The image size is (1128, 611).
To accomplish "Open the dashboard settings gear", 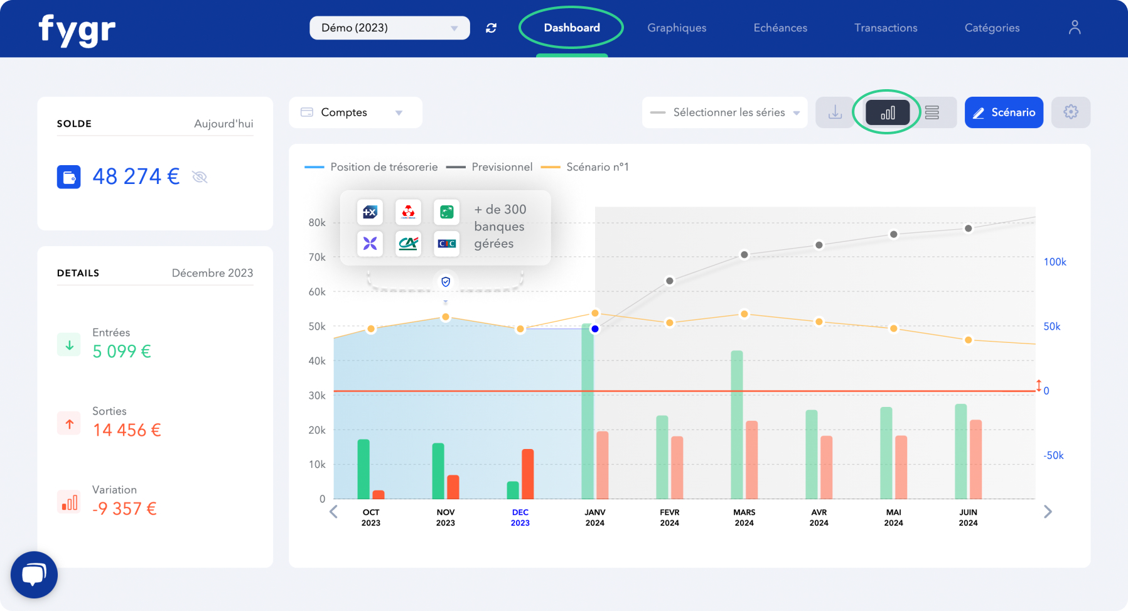I will (1071, 112).
